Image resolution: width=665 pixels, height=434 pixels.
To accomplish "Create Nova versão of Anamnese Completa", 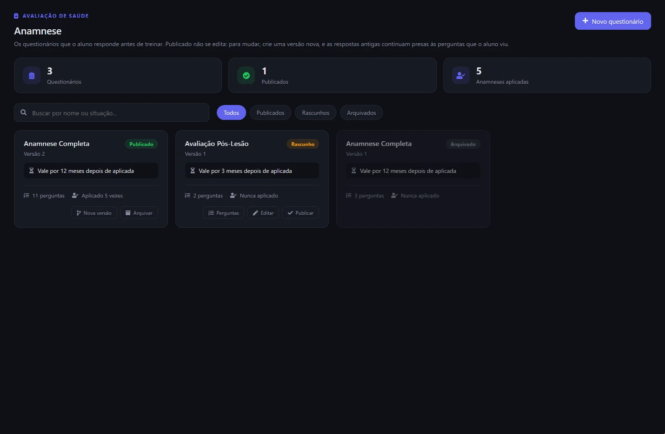I will [x=94, y=213].
